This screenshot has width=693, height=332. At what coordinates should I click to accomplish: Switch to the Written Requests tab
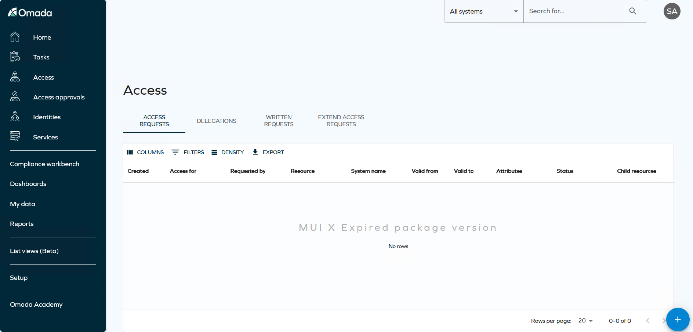coord(279,121)
